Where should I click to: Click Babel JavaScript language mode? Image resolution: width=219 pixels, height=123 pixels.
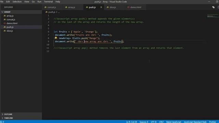pyautogui.click(x=173, y=122)
